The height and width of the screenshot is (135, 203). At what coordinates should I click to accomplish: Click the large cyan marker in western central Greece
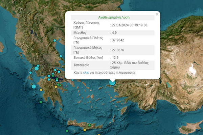37,69
